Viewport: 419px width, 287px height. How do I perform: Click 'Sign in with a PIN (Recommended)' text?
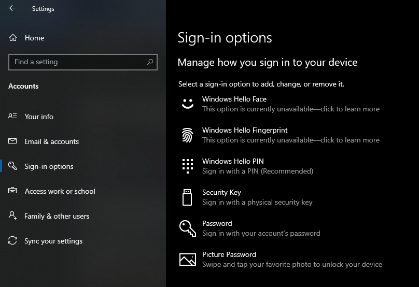tap(258, 171)
